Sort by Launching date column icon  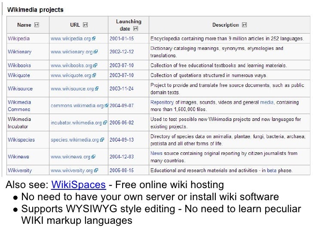tap(135, 29)
